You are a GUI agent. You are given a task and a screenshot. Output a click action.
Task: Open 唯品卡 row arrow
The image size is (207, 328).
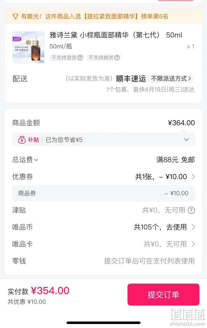click(x=193, y=244)
